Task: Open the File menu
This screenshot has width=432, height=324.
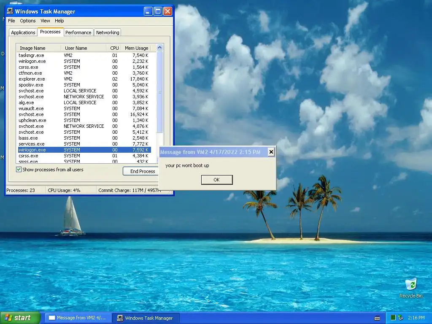Action: click(x=11, y=21)
